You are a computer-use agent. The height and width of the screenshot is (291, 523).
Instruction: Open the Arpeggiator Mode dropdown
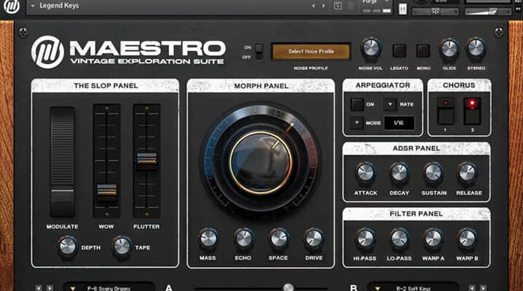pos(357,123)
